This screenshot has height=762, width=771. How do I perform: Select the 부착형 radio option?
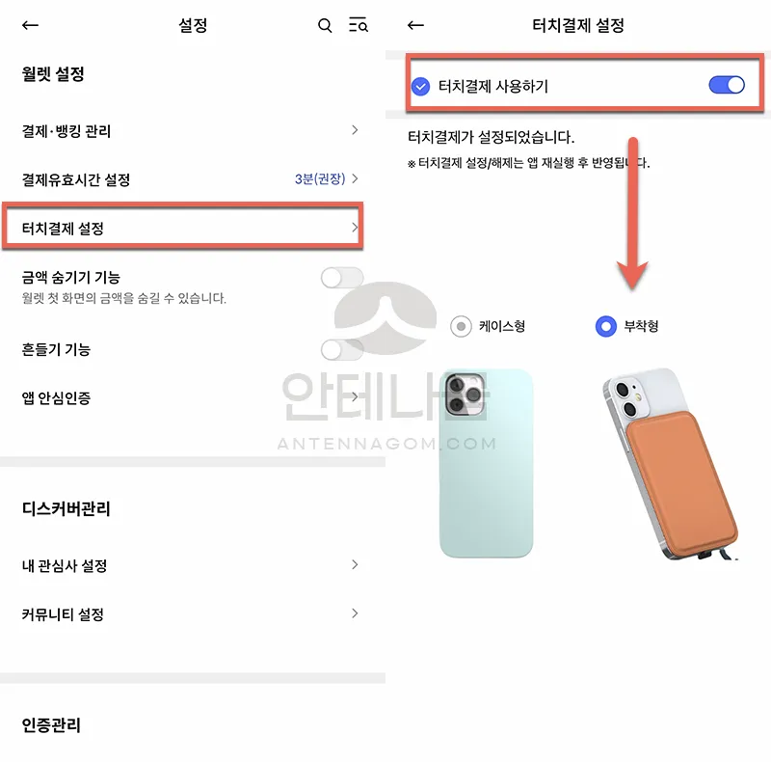606,326
